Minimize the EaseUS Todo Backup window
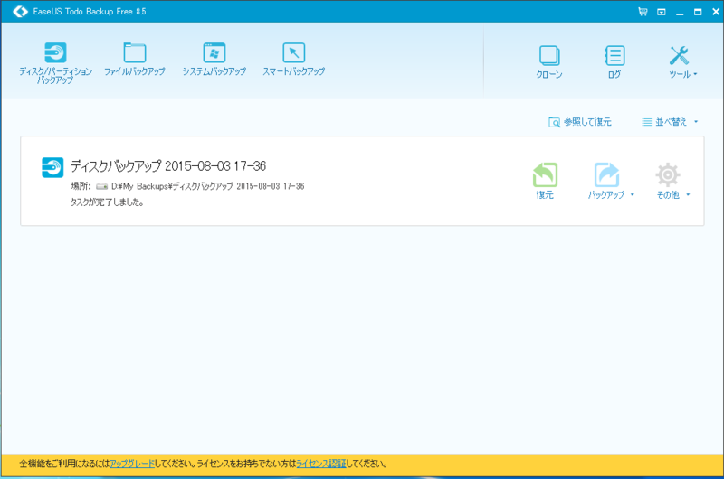The width and height of the screenshot is (724, 479). pos(680,12)
